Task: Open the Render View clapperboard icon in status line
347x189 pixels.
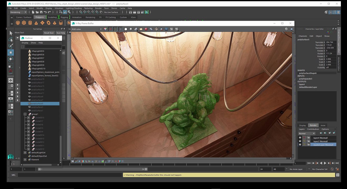Action: click(130, 12)
